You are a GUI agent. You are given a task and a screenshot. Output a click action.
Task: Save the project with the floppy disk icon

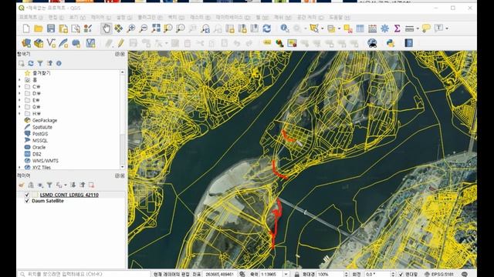51,28
